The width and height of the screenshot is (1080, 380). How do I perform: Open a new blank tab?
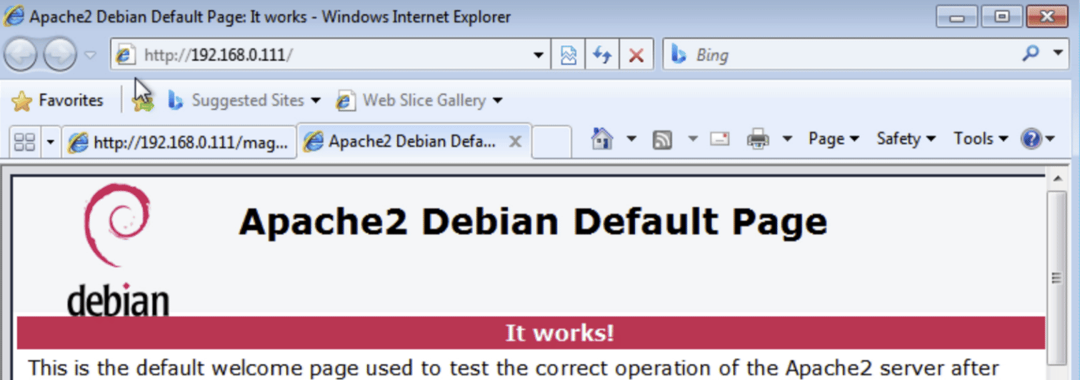pyautogui.click(x=551, y=141)
